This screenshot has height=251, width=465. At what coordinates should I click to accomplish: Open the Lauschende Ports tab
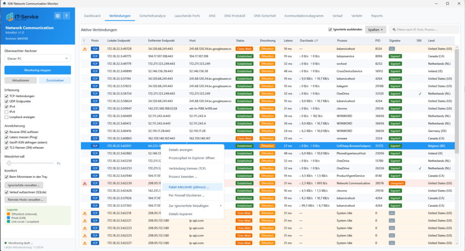pyautogui.click(x=187, y=16)
